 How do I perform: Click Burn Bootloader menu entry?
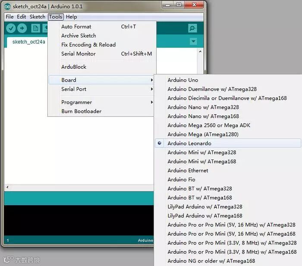tap(101, 111)
